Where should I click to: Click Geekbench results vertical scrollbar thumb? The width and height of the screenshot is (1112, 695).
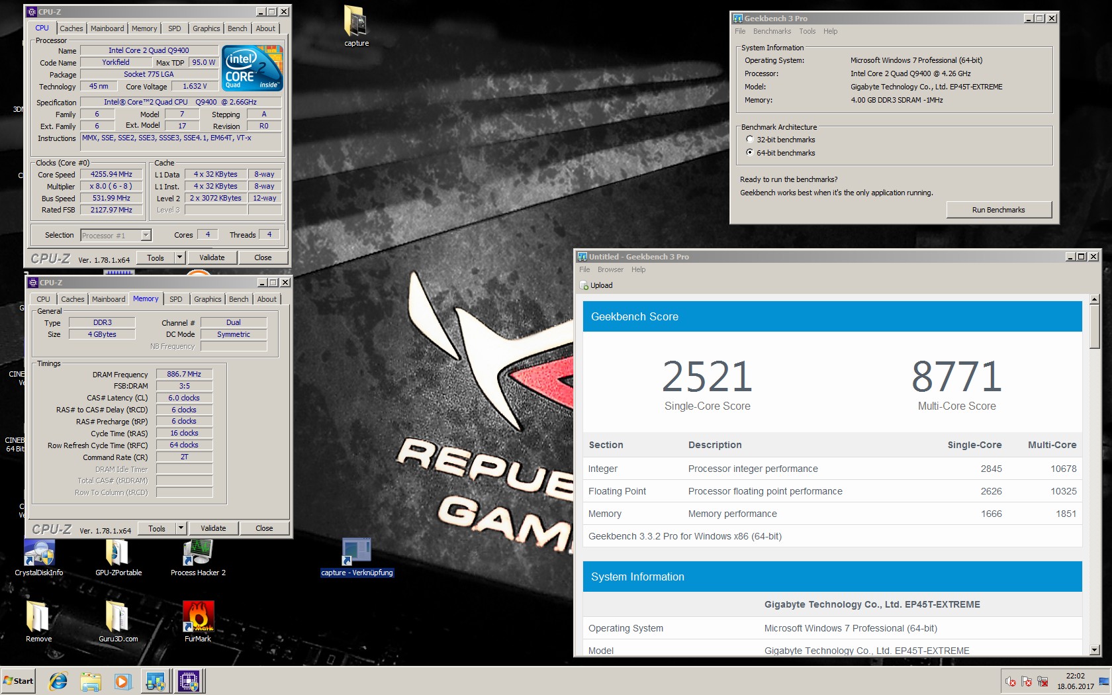coord(1095,326)
